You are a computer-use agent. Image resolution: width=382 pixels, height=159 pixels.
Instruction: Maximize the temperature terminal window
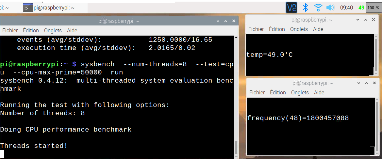(366, 20)
